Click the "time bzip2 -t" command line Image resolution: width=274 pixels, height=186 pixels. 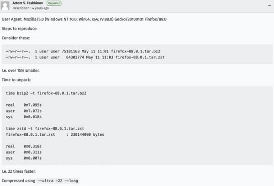point(46,93)
